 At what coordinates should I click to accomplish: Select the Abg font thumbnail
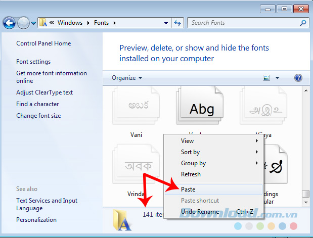pos(201,109)
